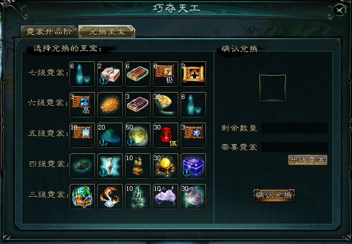Select the white porcelain vase item
The height and width of the screenshot is (244, 352).
110,166
